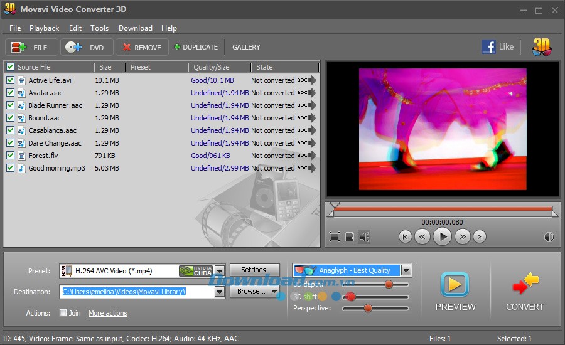Click the abc arrow icon for Blade Runner.aac
Image resolution: width=565 pixels, height=345 pixels.
pyautogui.click(x=306, y=105)
